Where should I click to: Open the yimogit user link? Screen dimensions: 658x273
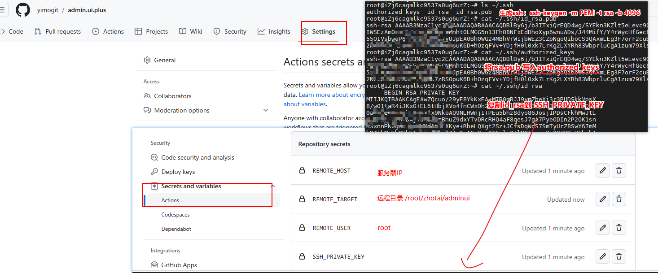47,10
